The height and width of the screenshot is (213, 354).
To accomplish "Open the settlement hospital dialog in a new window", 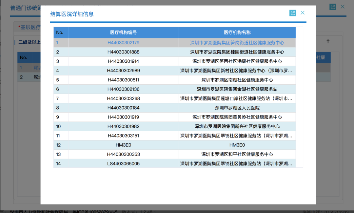I will [x=293, y=13].
